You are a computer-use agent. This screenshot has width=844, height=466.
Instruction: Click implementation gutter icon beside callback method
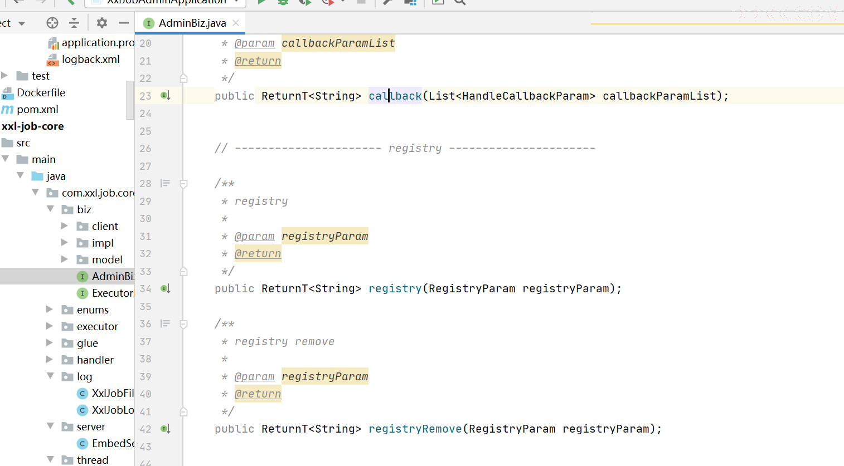point(166,96)
